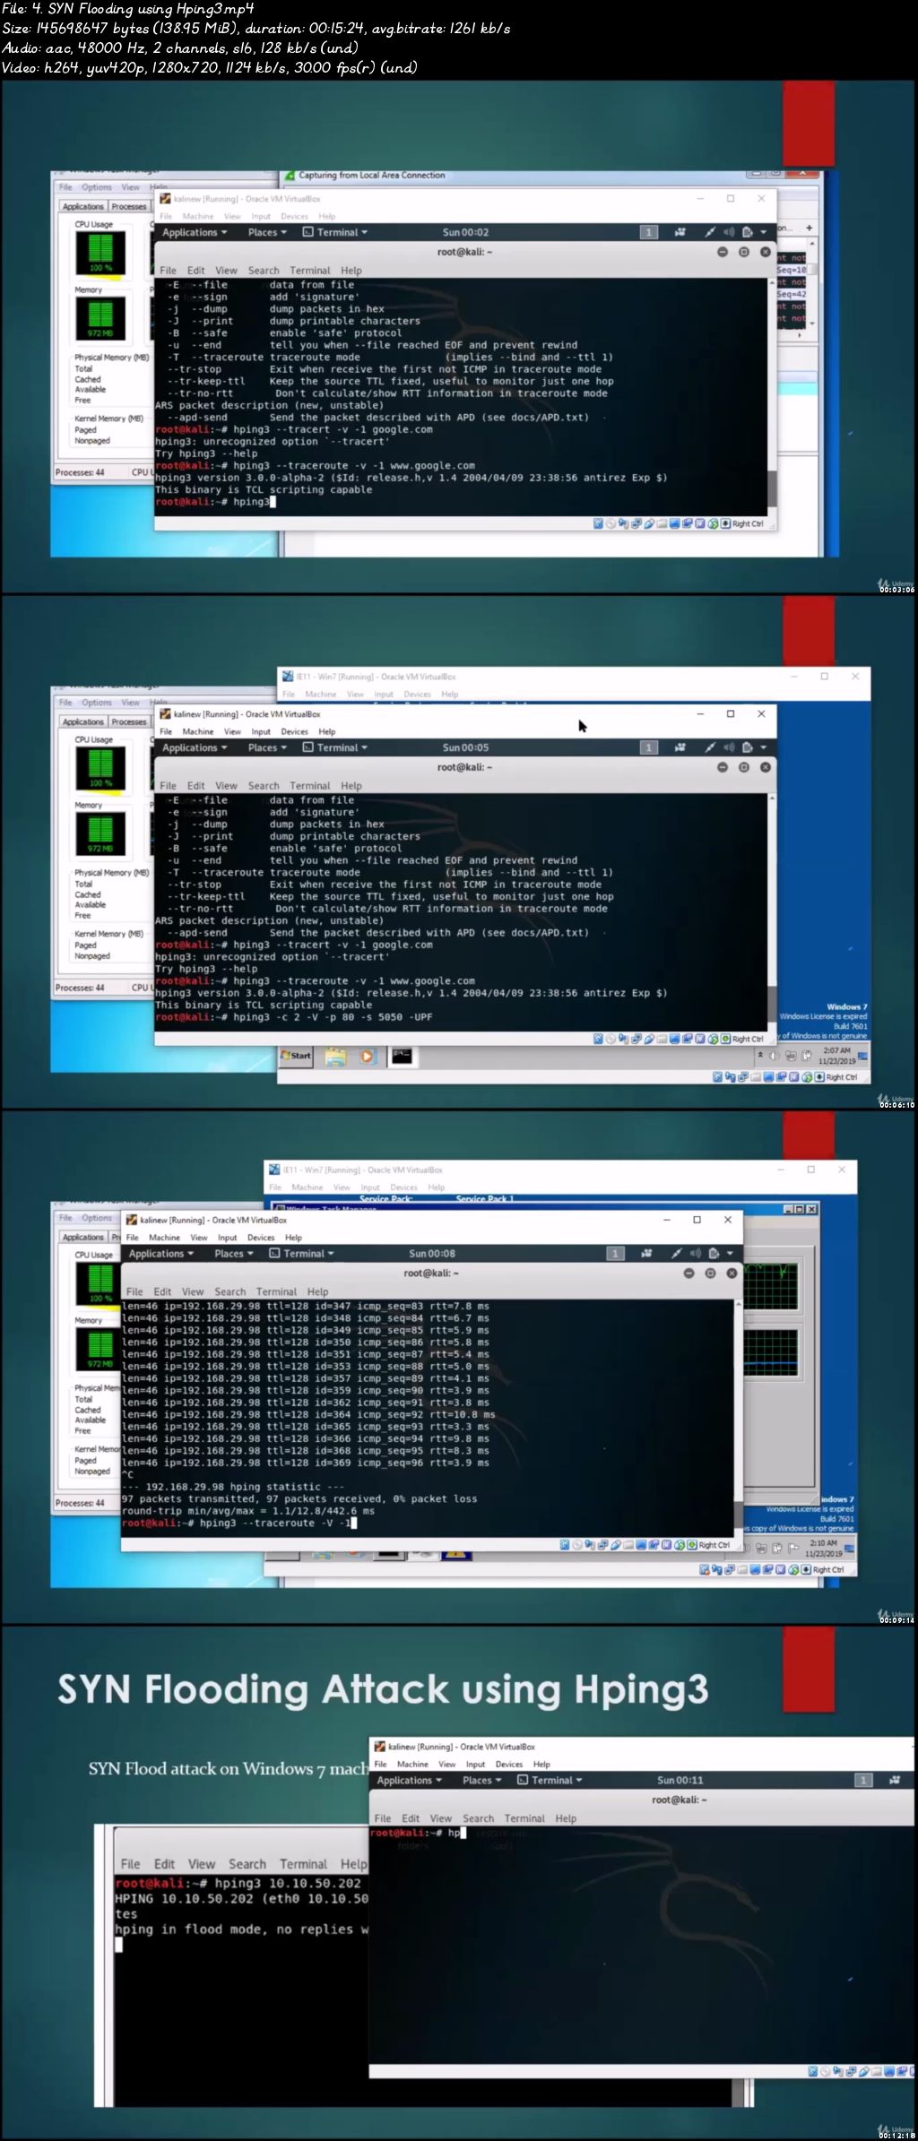Launch Windows Media Player from Win7 taskbar

pyautogui.click(x=367, y=1057)
